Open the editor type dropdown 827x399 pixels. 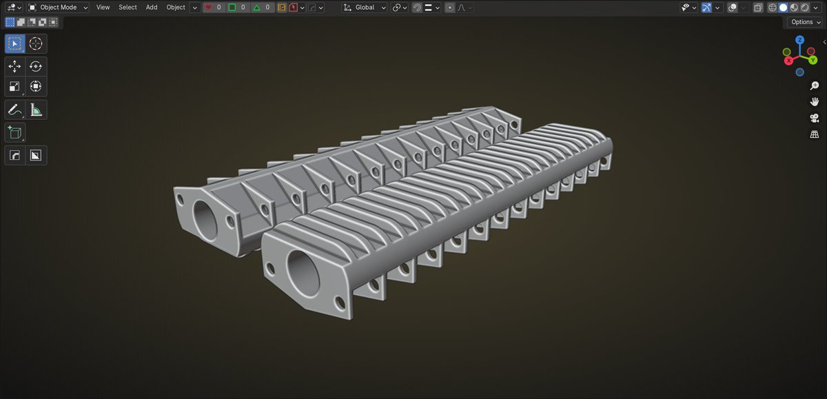(12, 7)
